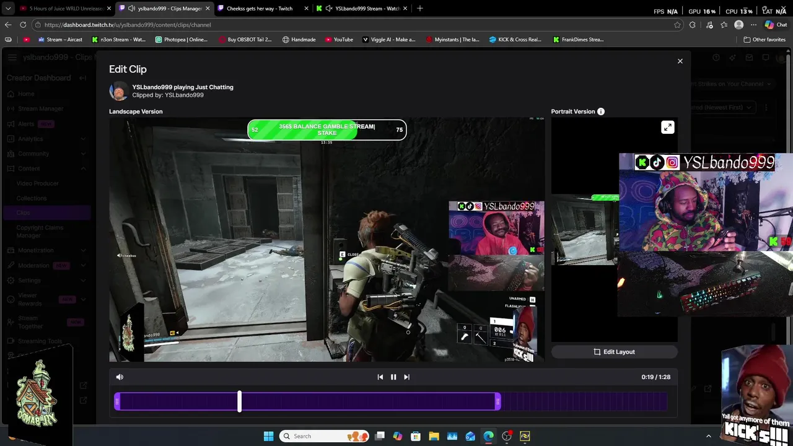
Task: Close the Edit Clip dialog
Action: click(680, 61)
